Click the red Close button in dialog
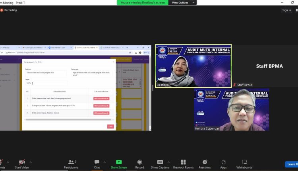Image resolution: width=298 pixels, height=171 pixels. click(110, 126)
